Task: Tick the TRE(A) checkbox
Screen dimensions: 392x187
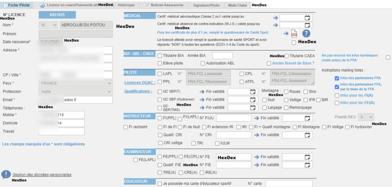Action: click(160, 173)
